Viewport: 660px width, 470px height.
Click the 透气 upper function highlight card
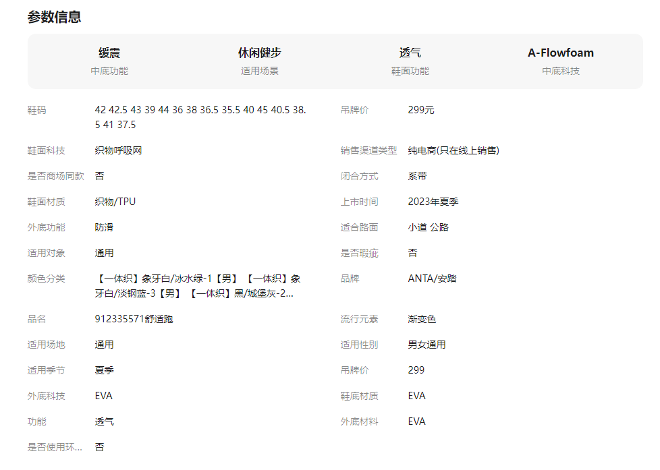(410, 61)
